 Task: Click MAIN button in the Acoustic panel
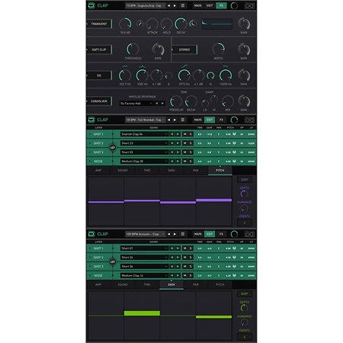[x=197, y=234]
